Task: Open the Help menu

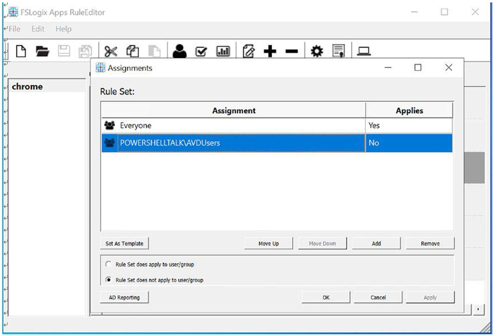Action: click(63, 29)
